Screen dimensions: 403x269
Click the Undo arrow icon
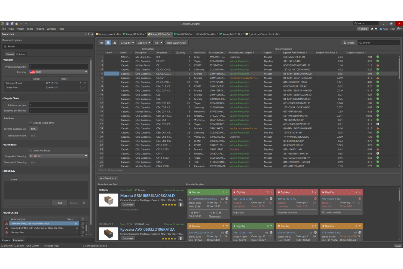tap(22, 24)
